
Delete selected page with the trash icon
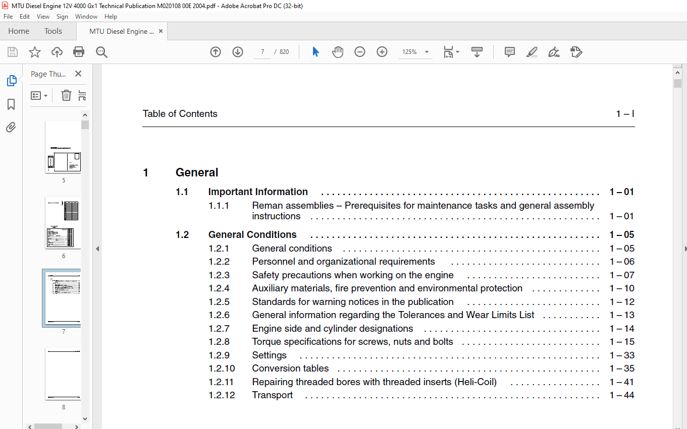[x=66, y=95]
